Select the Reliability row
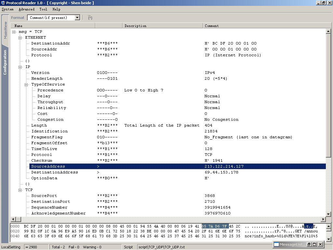The height and width of the screenshot is (250, 333). point(181,108)
